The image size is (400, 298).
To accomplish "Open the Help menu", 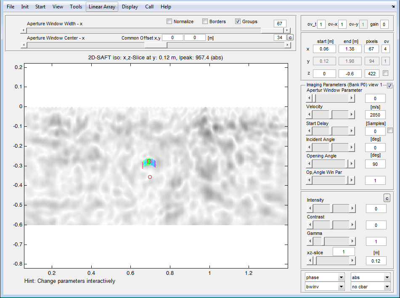I will point(166,7).
